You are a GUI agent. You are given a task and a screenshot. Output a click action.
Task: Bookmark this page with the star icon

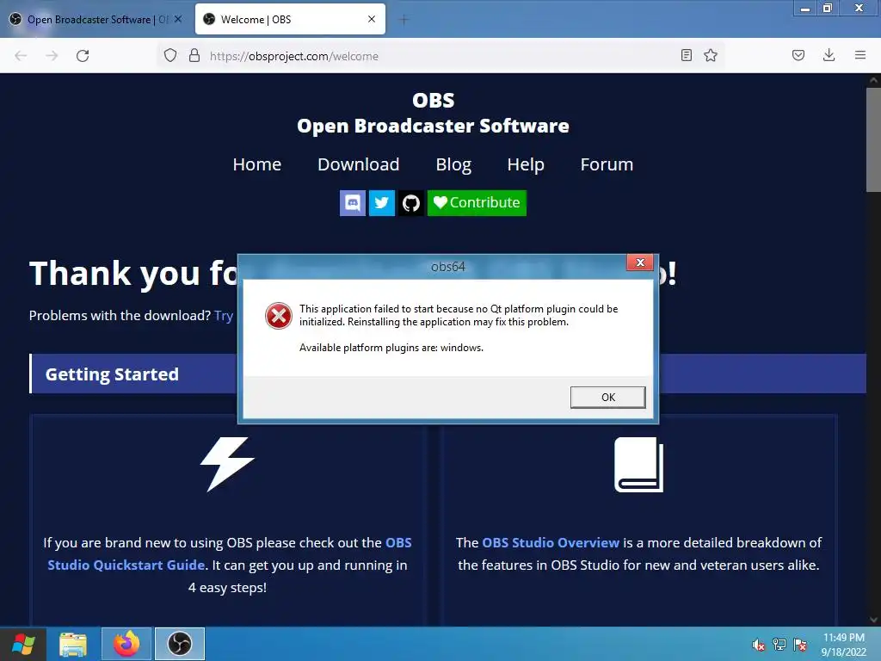point(711,55)
